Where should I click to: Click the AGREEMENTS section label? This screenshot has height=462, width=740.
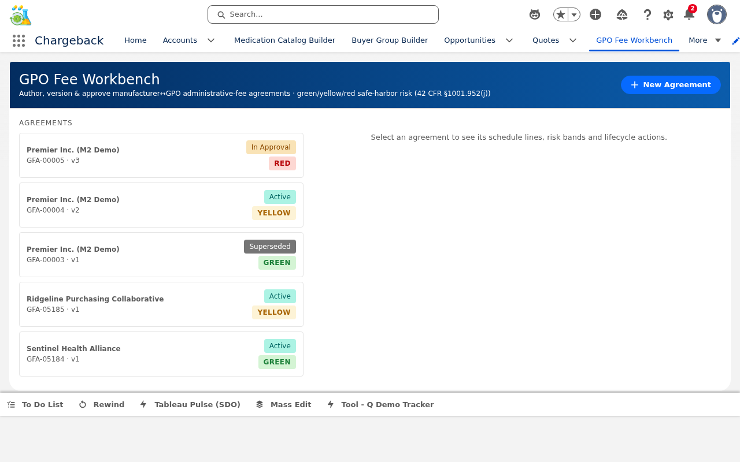46,123
